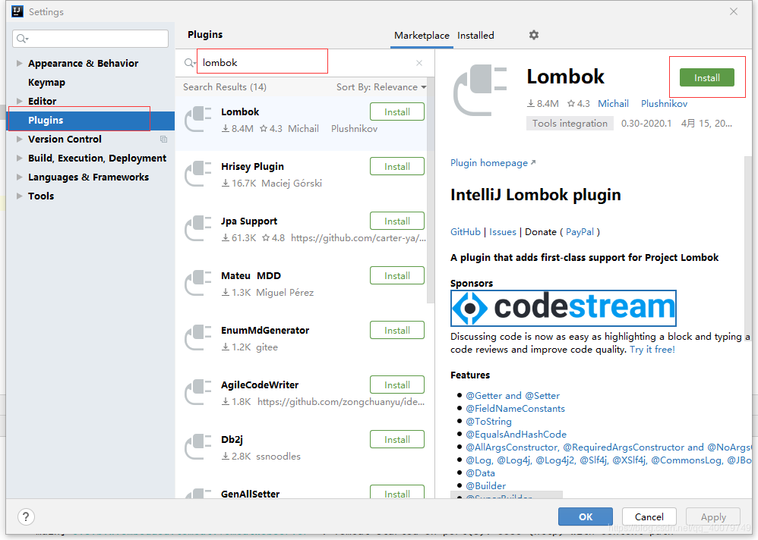Image resolution: width=758 pixels, height=540 pixels.
Task: Click the Tools integration tag
Action: (570, 124)
